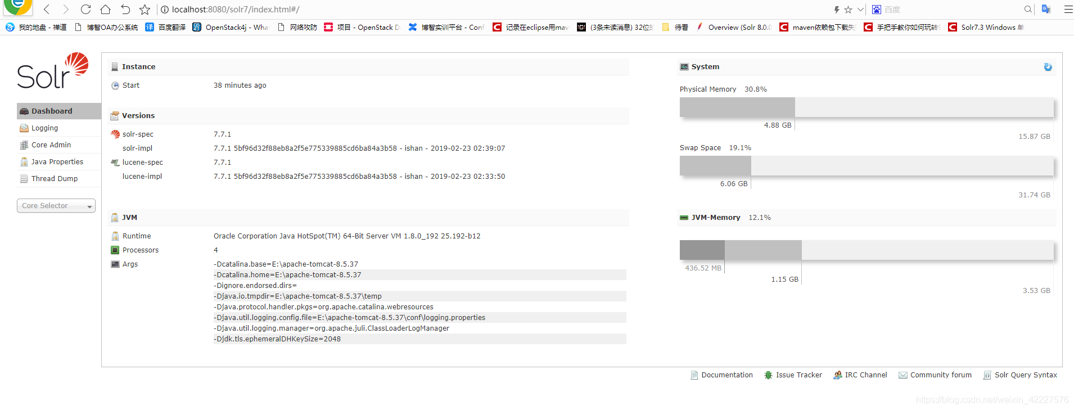Open Overview (Solr 8.0 bookmark

[x=734, y=27]
